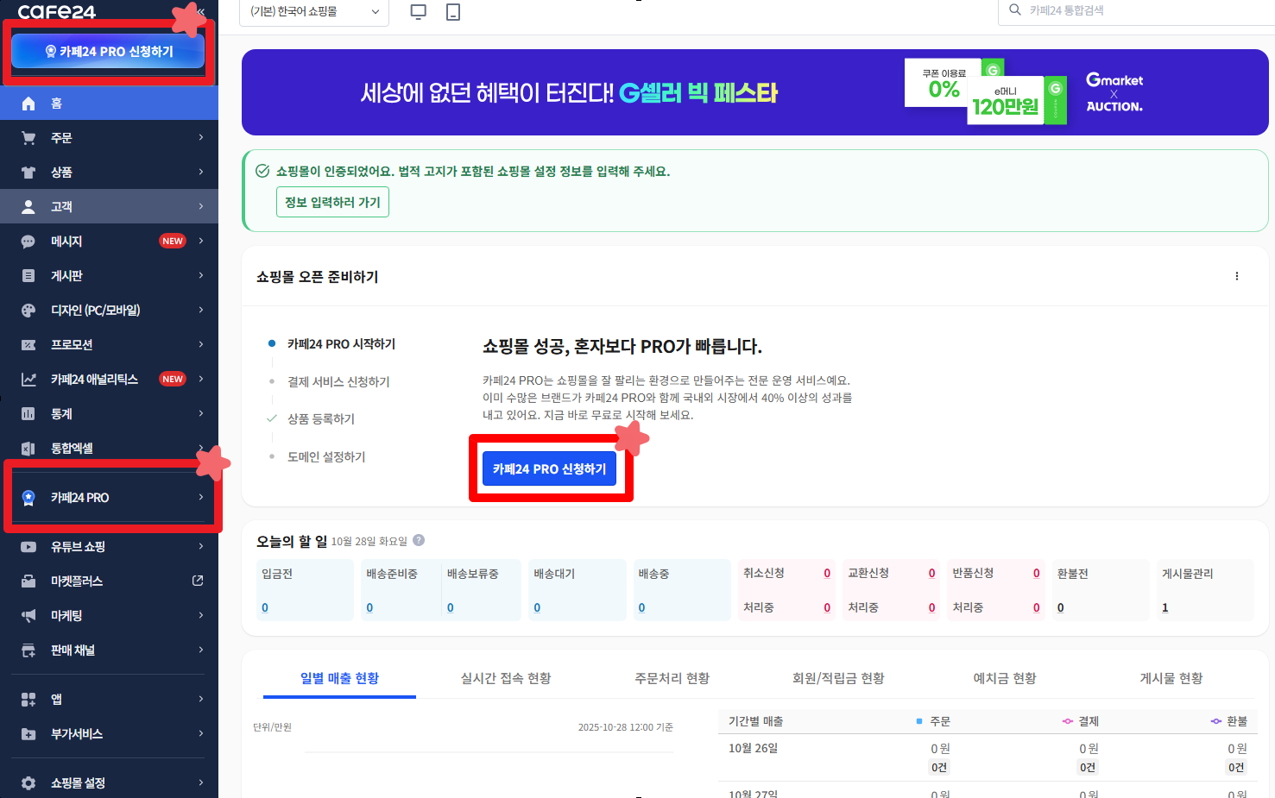Click the 환불전 count tile

click(x=1100, y=590)
